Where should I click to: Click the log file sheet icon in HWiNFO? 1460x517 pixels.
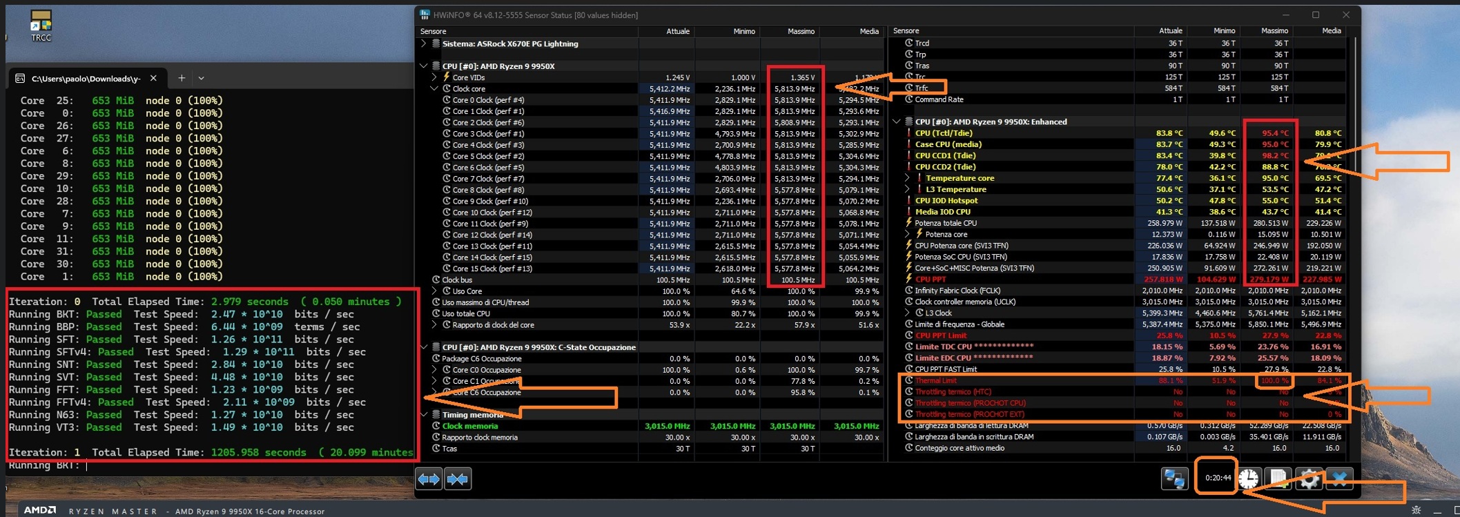(x=1278, y=478)
